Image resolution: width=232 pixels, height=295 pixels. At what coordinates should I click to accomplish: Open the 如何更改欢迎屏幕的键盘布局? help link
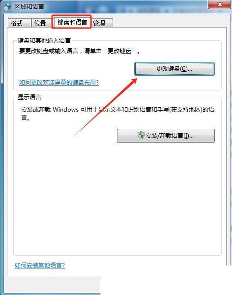tap(59, 83)
